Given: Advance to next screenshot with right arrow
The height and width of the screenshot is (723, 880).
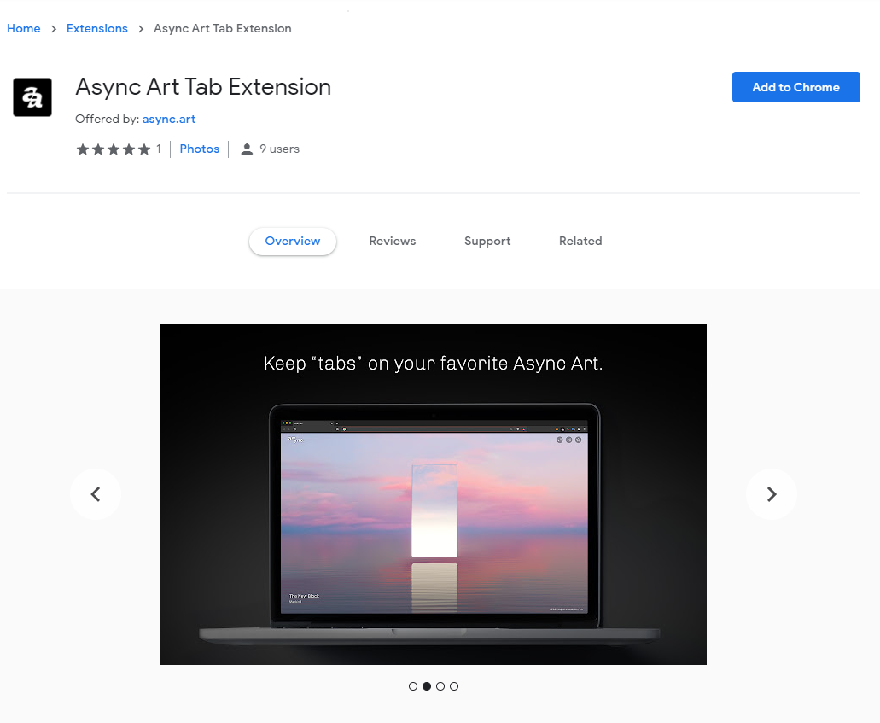Looking at the screenshot, I should (x=772, y=494).
